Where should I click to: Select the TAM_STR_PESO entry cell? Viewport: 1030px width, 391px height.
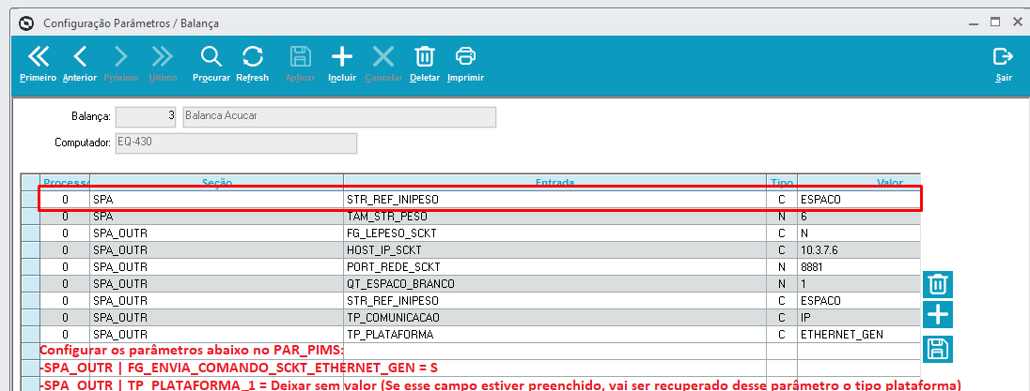tap(555, 216)
